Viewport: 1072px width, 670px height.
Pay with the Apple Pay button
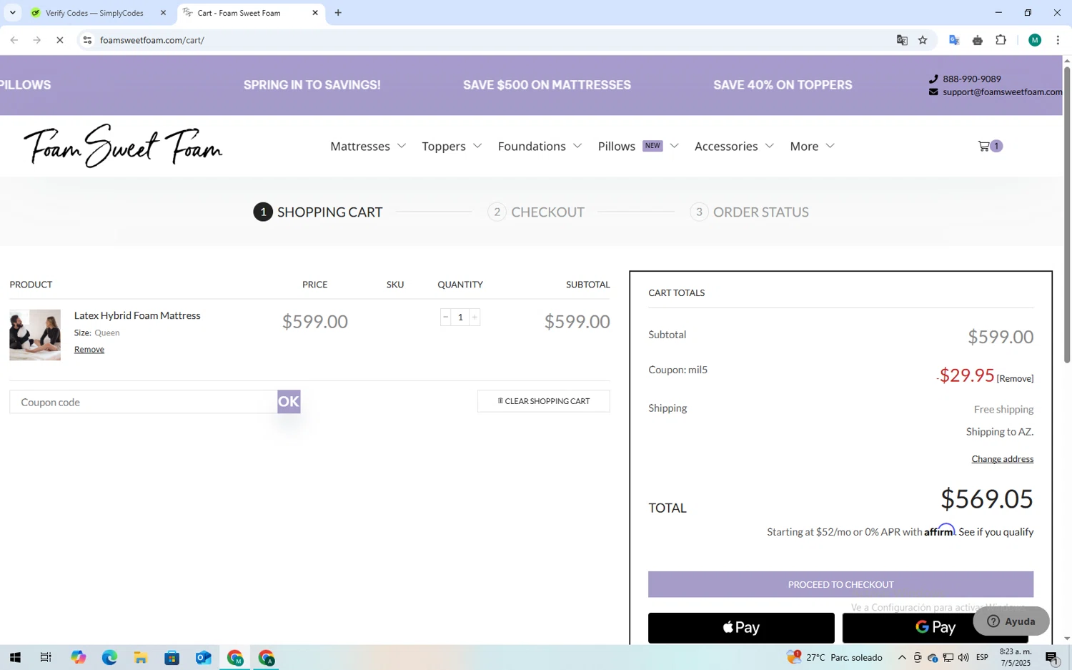741,628
